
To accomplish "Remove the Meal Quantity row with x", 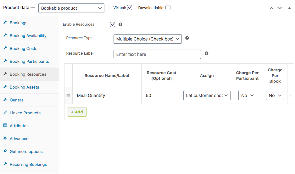I will click(290, 96).
